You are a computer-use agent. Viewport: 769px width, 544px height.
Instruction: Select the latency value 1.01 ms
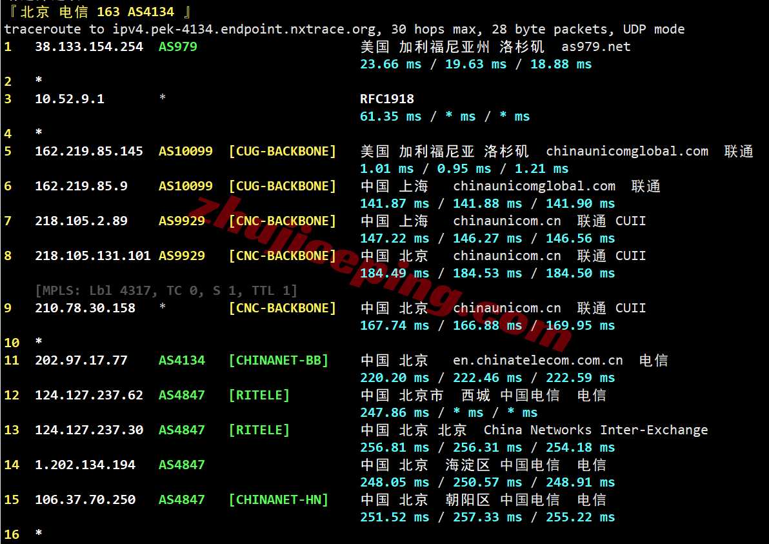click(386, 168)
